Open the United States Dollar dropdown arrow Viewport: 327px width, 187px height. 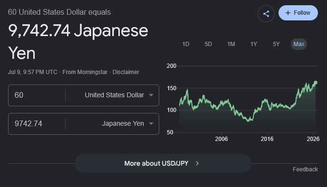coord(151,95)
